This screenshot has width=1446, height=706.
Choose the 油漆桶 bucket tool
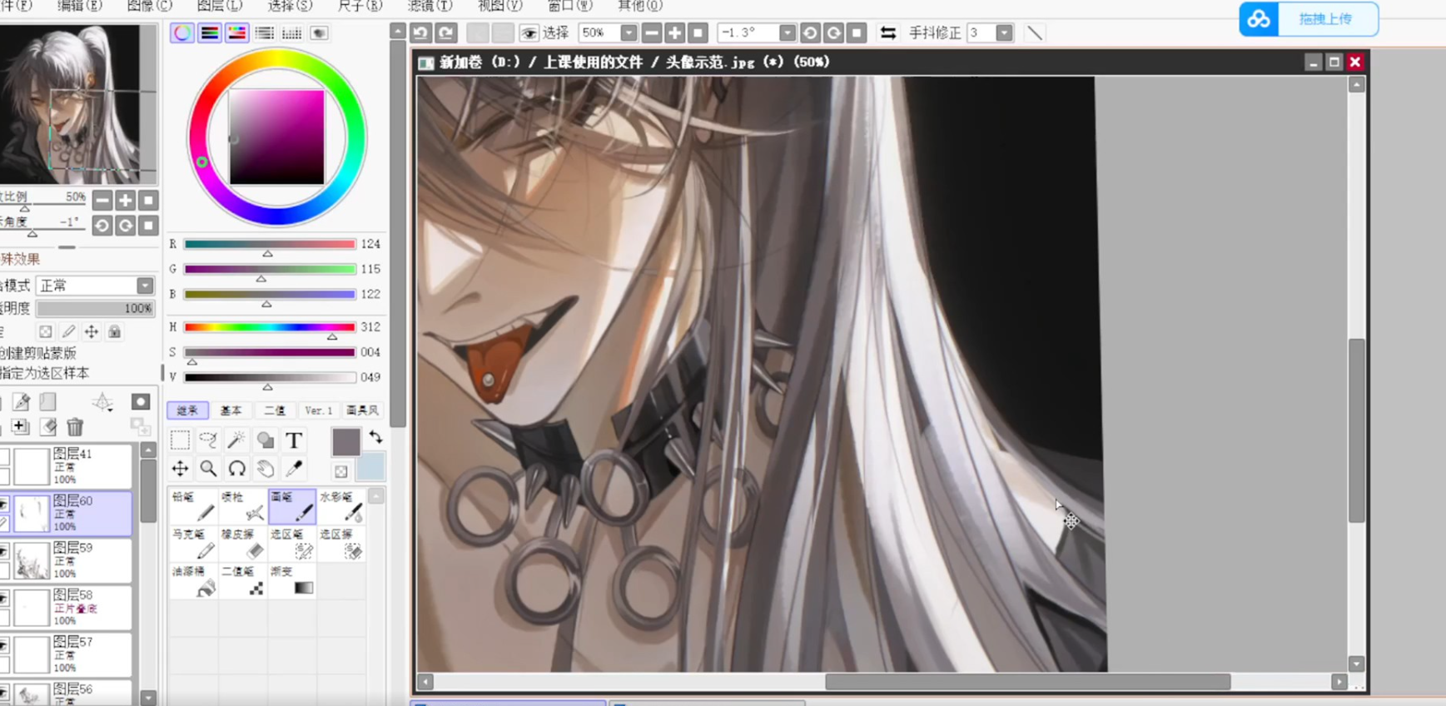point(193,581)
